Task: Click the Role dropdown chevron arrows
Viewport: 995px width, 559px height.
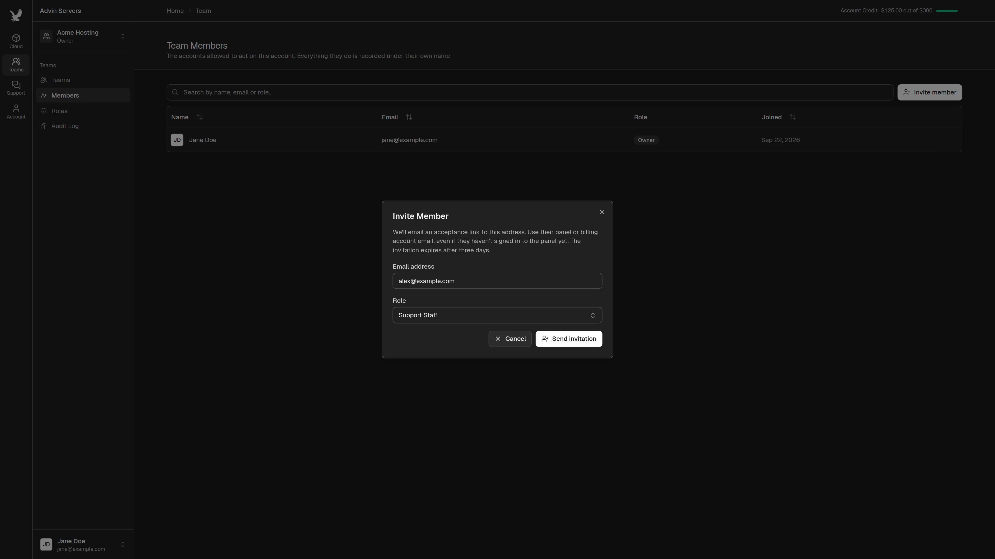Action: click(593, 315)
